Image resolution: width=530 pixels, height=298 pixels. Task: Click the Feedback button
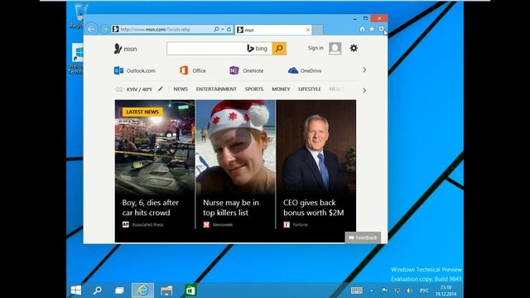(363, 238)
